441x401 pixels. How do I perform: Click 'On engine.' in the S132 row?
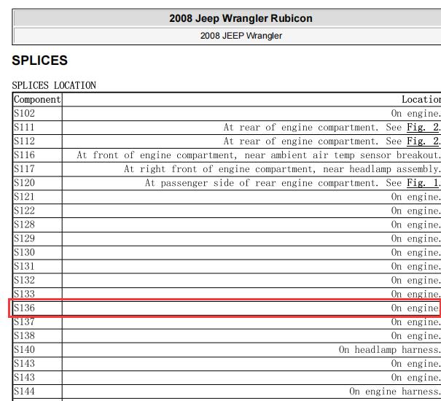(x=415, y=281)
